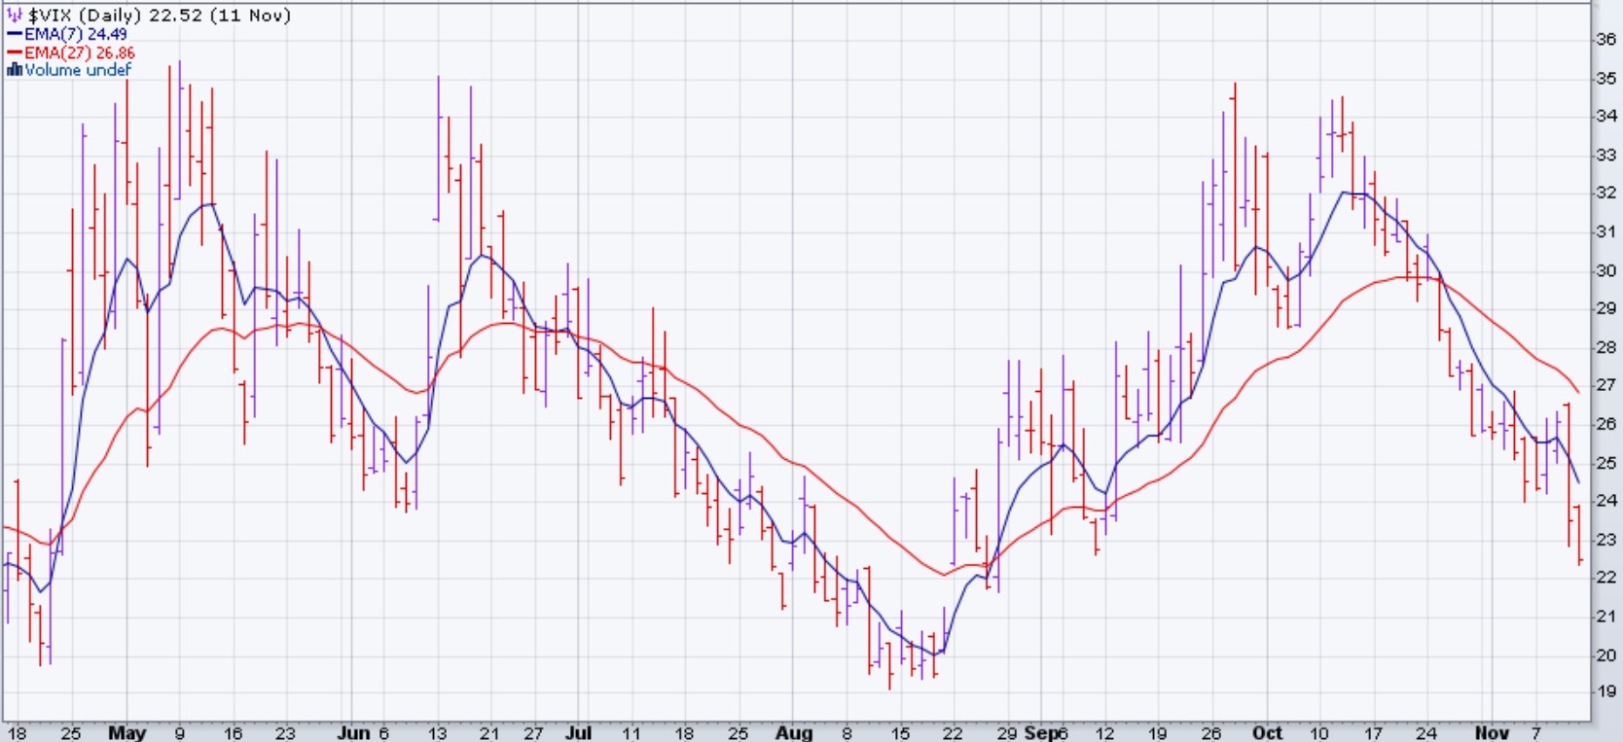
Task: Click the EMA(7) 24.49 legend label
Action: (x=76, y=34)
